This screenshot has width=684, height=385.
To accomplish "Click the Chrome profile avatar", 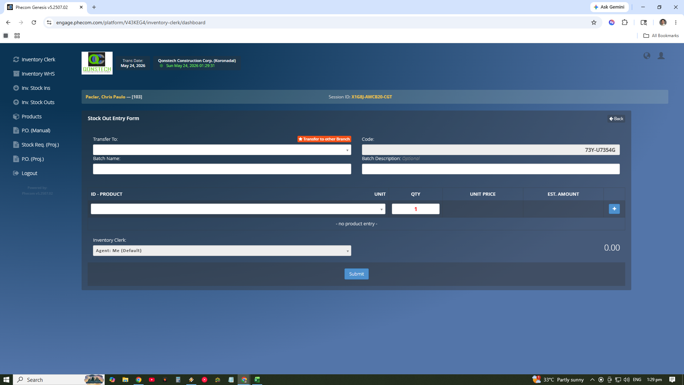I will tap(663, 22).
